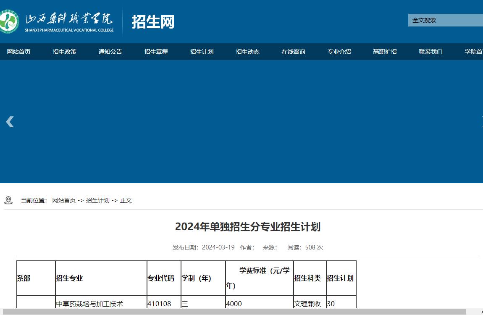Open 联系我们 navigation item
483x315 pixels.
click(430, 52)
